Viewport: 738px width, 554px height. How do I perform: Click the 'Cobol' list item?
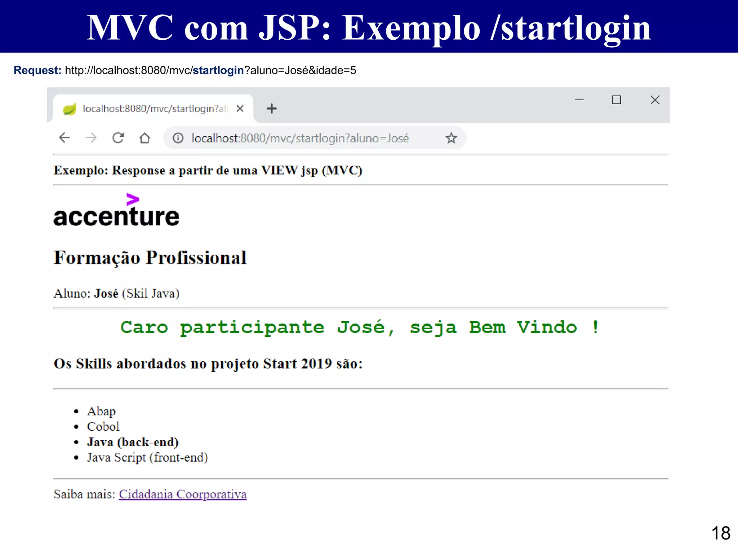tap(103, 427)
